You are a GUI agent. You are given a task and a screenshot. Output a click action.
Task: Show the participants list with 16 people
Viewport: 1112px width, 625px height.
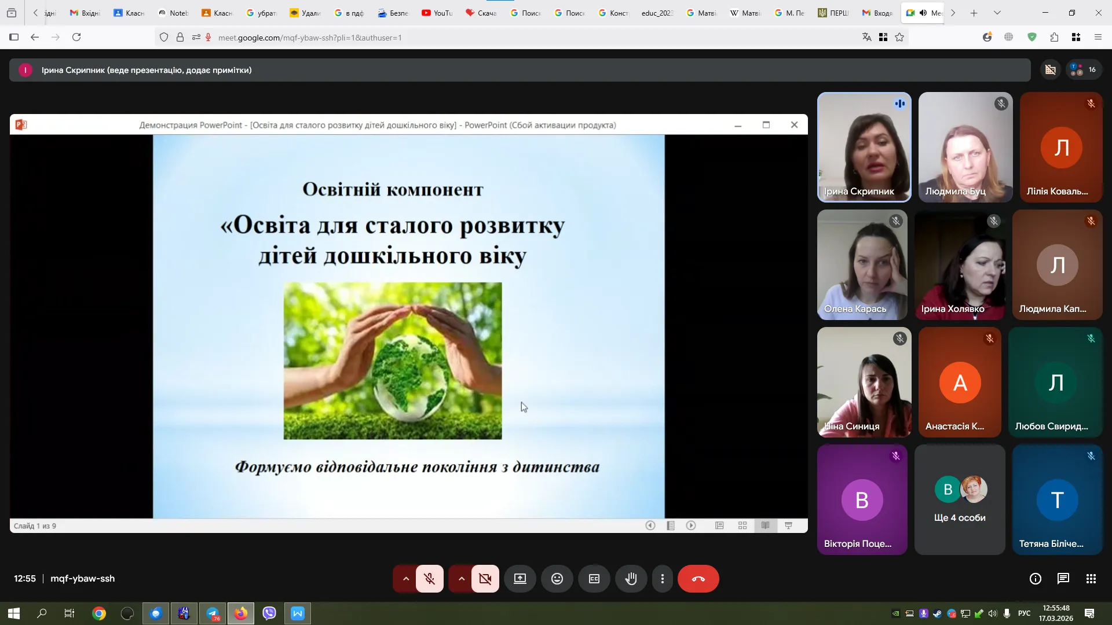point(1083,70)
